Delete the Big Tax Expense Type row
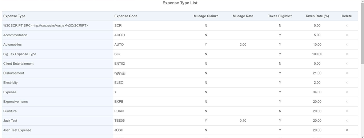 347,54
